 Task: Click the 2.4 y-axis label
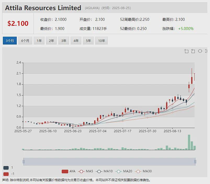[x=19, y=62]
